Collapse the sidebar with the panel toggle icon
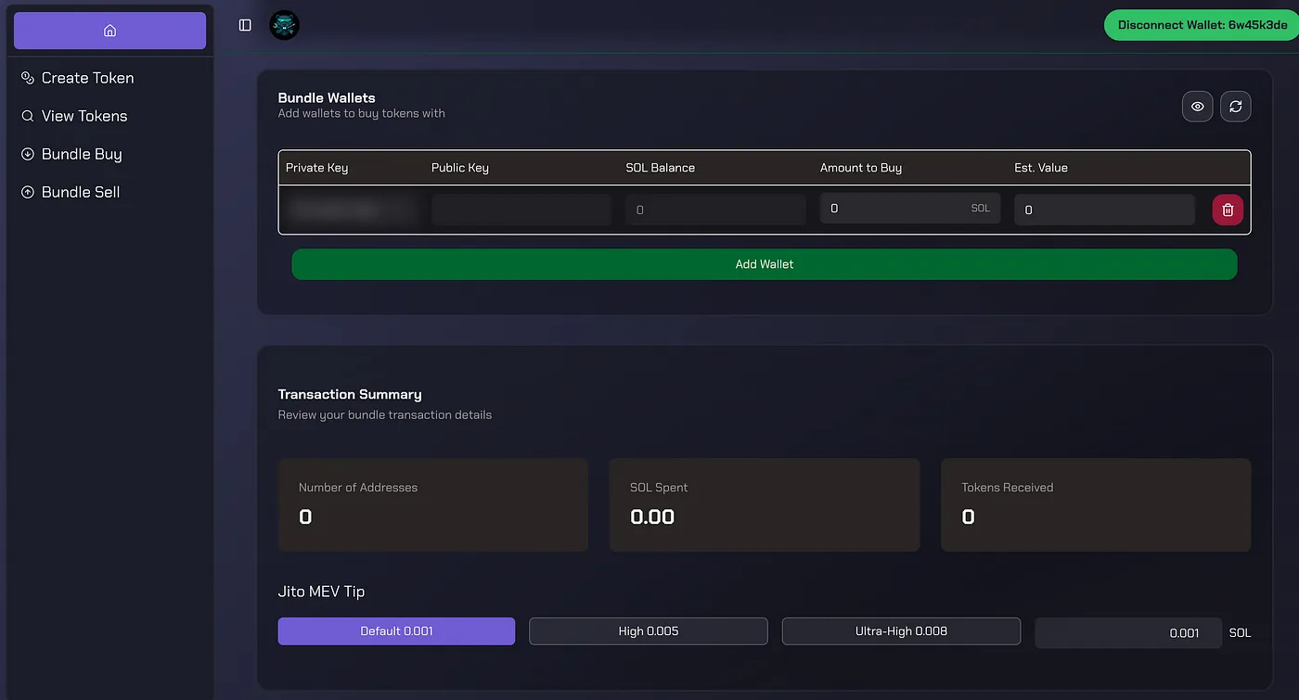 [x=245, y=25]
